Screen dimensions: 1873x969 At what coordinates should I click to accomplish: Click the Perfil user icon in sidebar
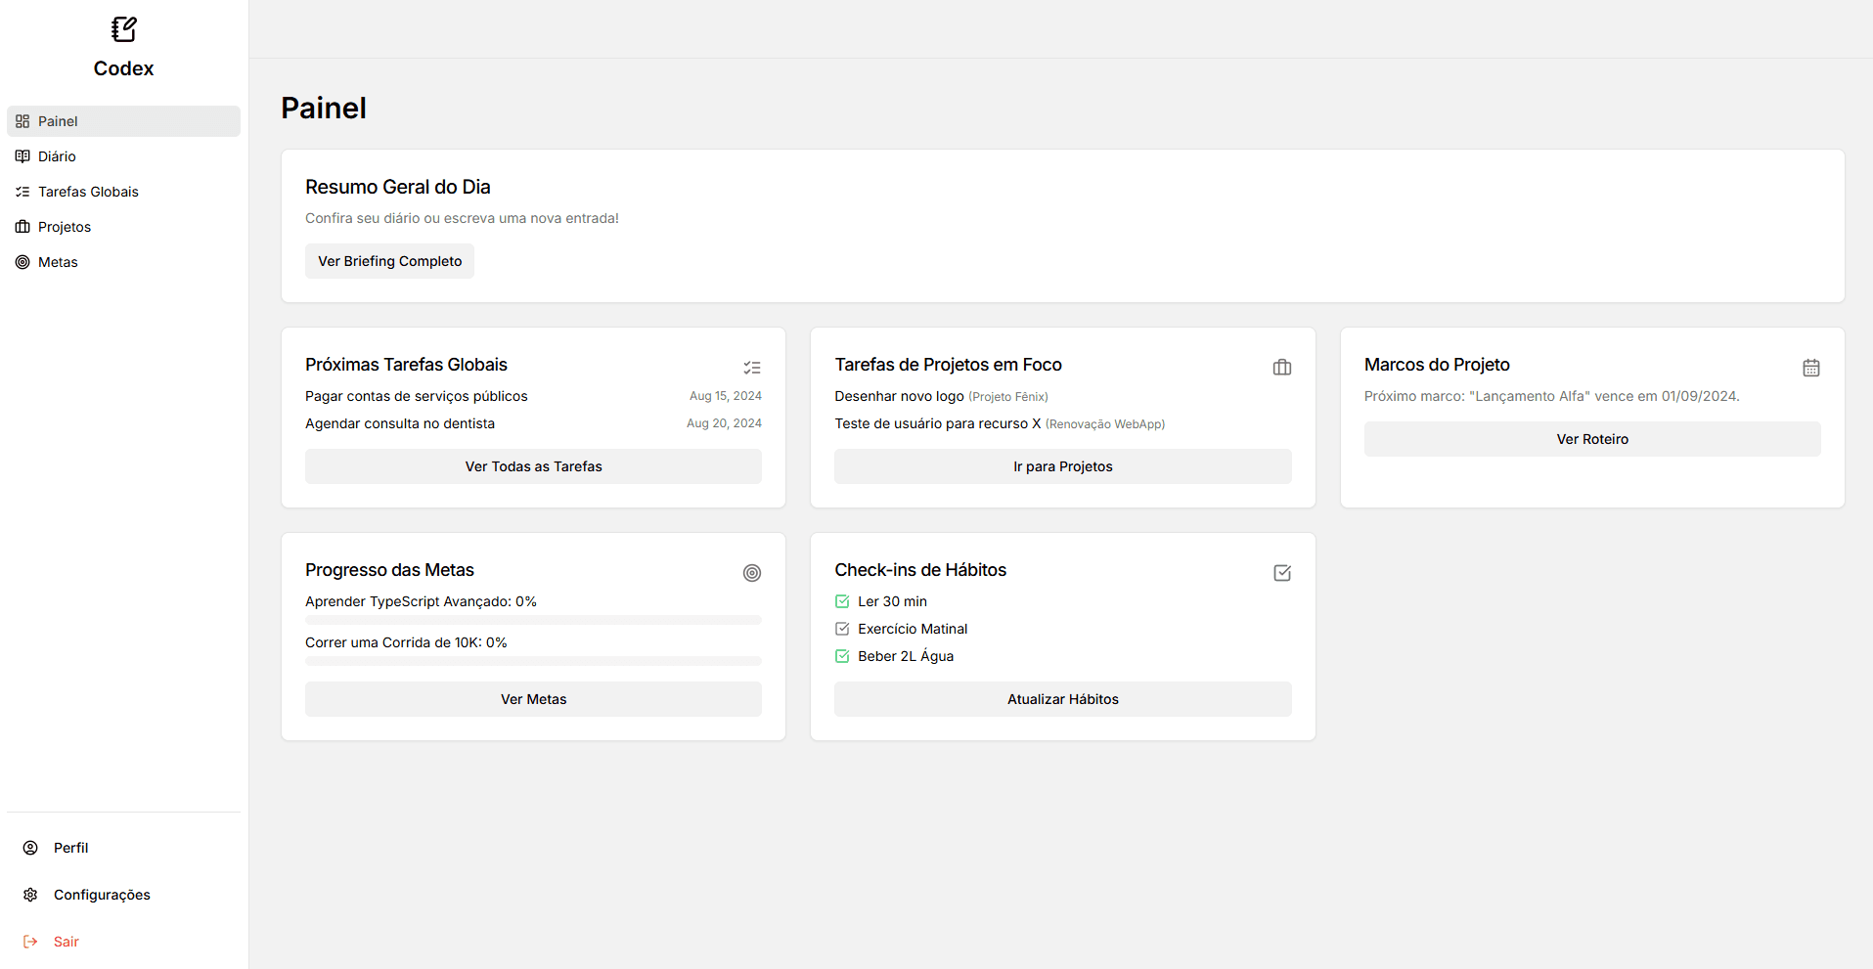30,848
